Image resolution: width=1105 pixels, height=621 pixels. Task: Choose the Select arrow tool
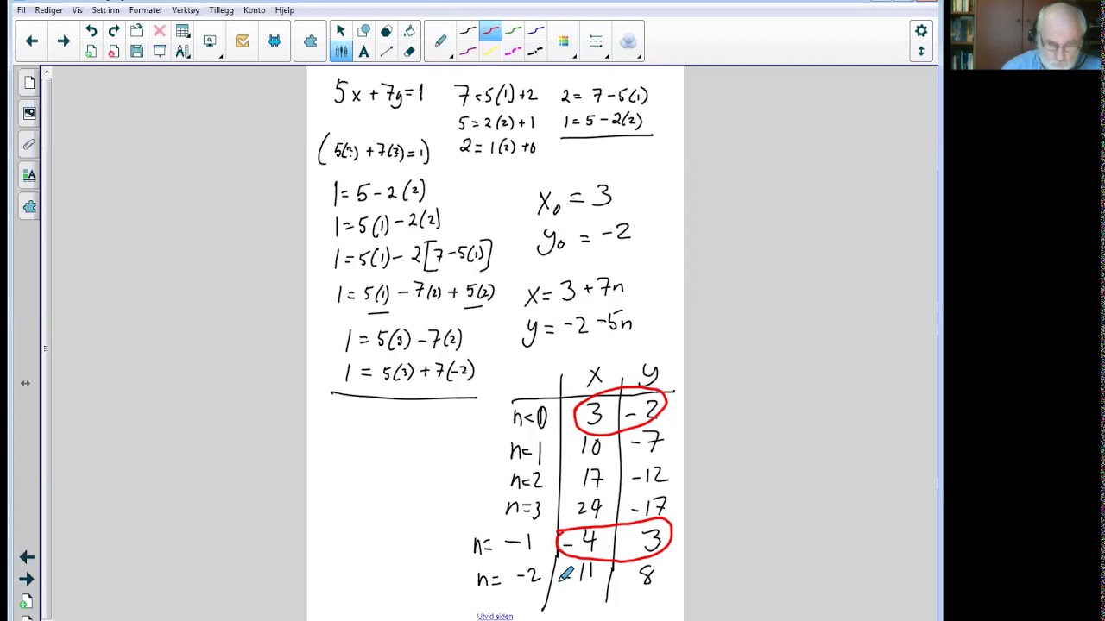tap(341, 31)
